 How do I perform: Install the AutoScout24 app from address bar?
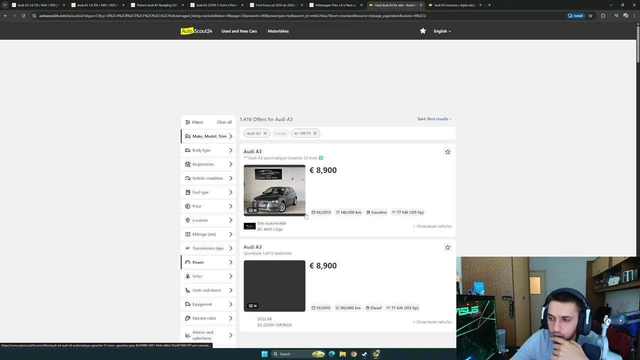click(x=576, y=15)
